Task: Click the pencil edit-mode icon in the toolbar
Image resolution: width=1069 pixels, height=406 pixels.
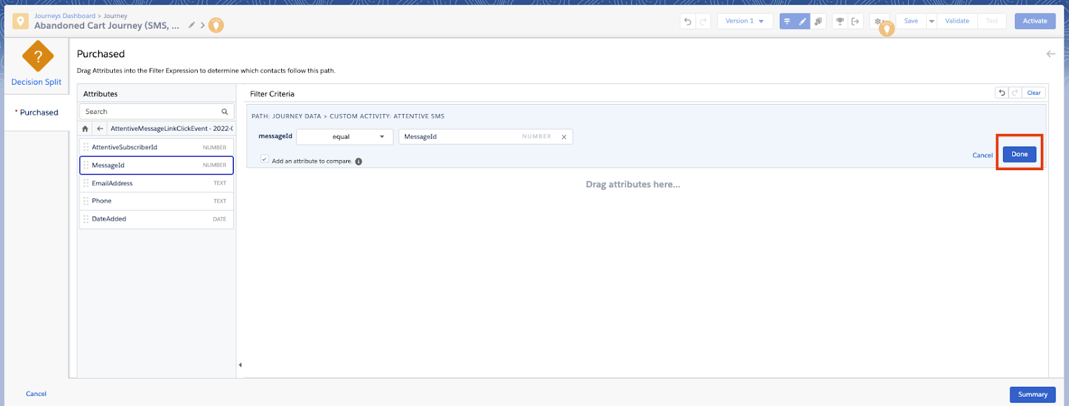Action: tap(802, 21)
